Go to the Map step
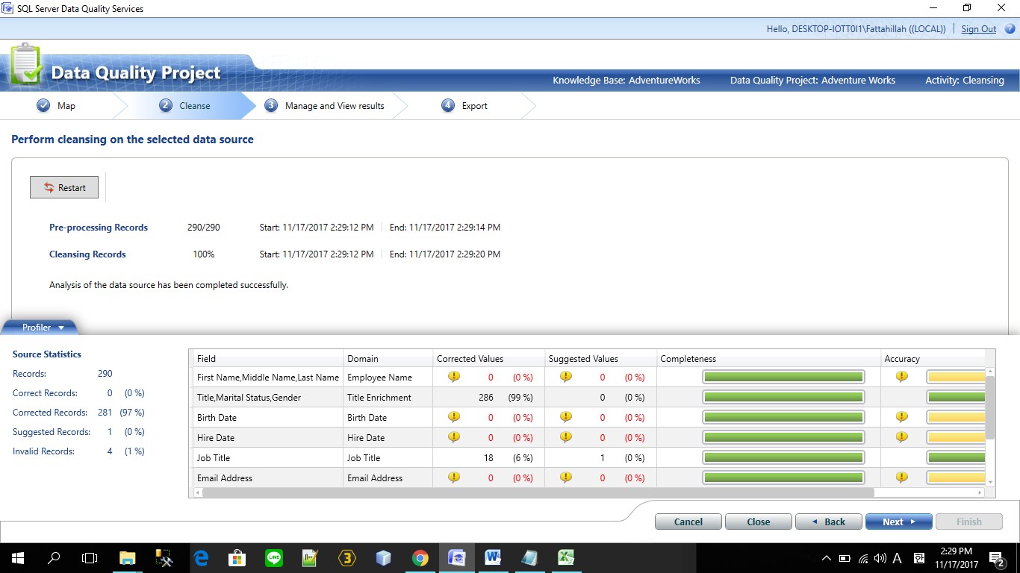The width and height of the screenshot is (1020, 573). click(x=66, y=106)
